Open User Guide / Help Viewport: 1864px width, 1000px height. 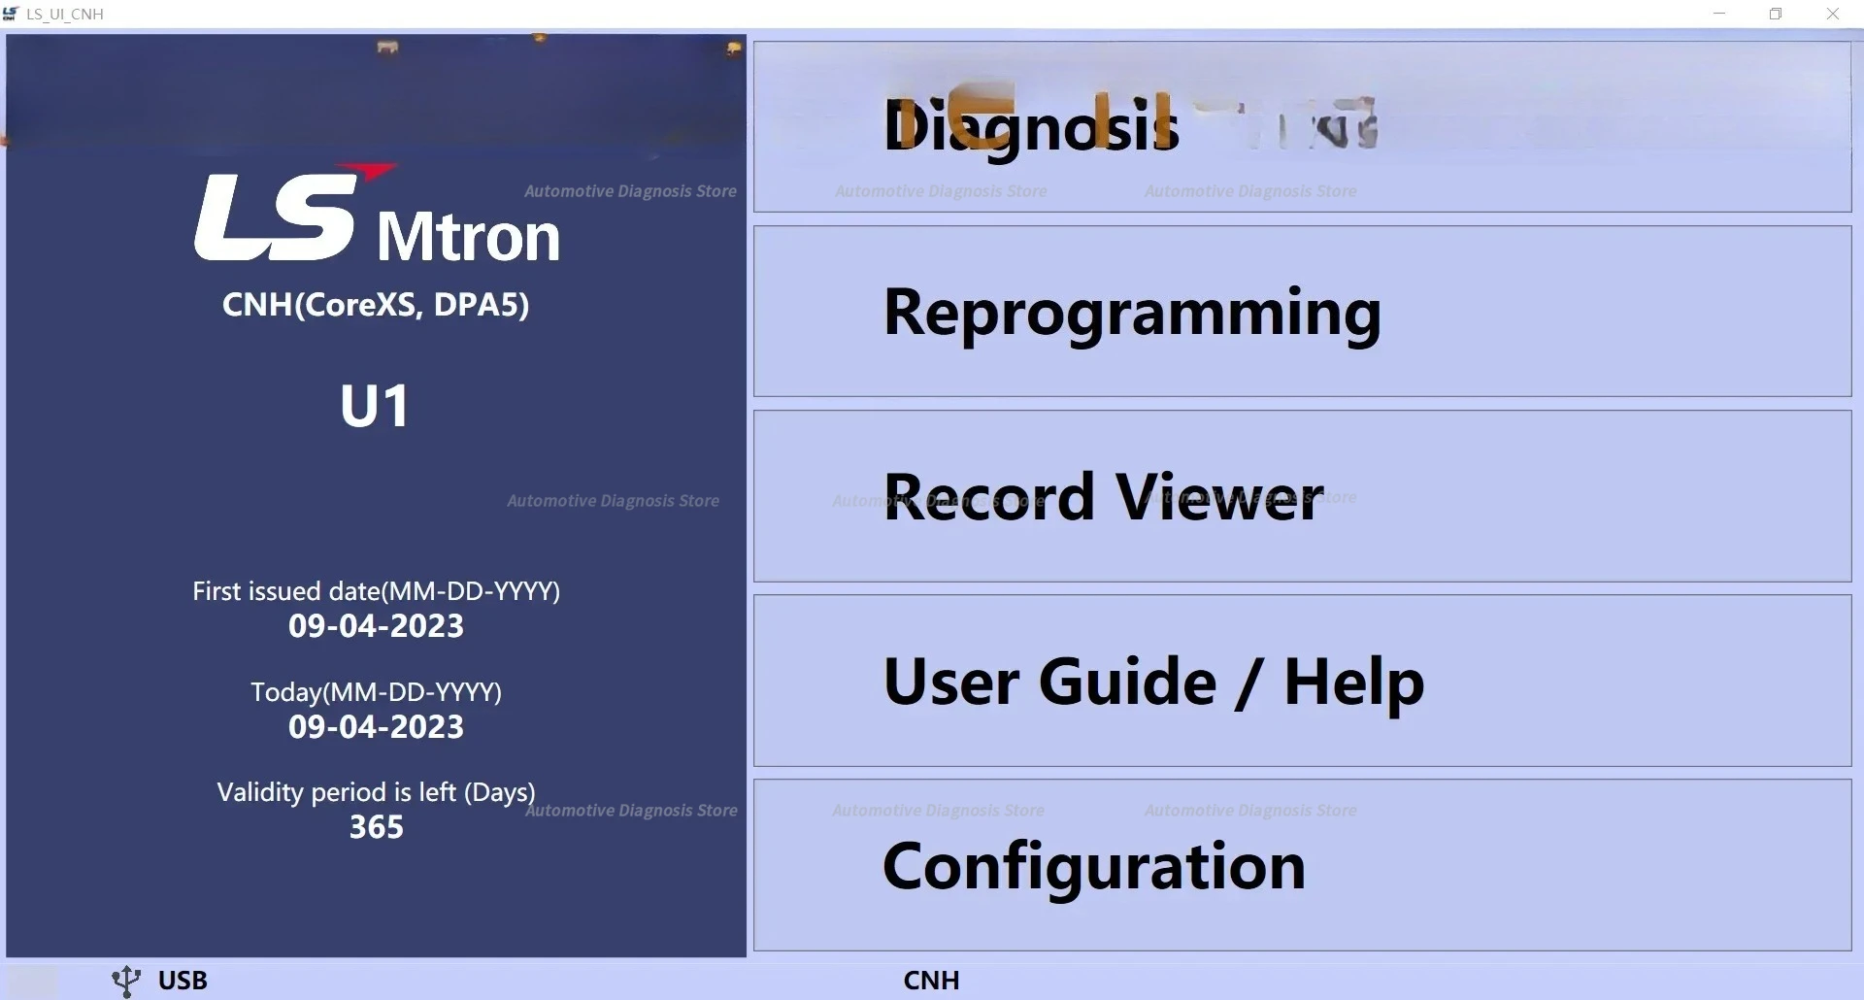tap(1302, 681)
